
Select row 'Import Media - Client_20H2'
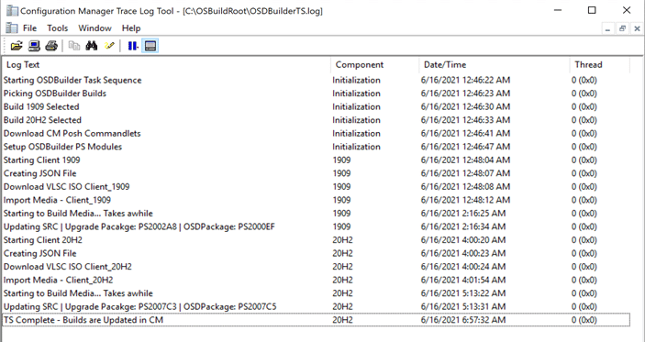pos(316,280)
